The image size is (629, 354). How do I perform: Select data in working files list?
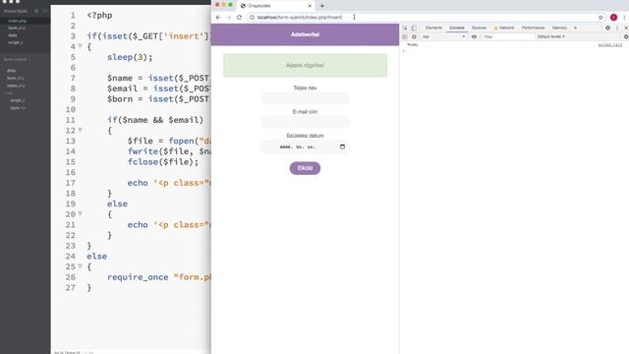pyautogui.click(x=13, y=35)
